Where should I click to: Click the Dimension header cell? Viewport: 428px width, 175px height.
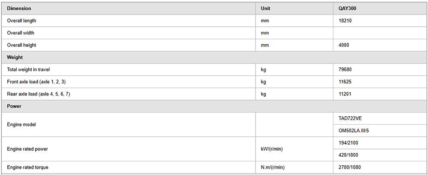[128, 9]
